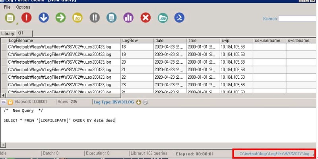Create a new query with the document icon
Viewport: 318px width, 159px height.
coord(10,18)
